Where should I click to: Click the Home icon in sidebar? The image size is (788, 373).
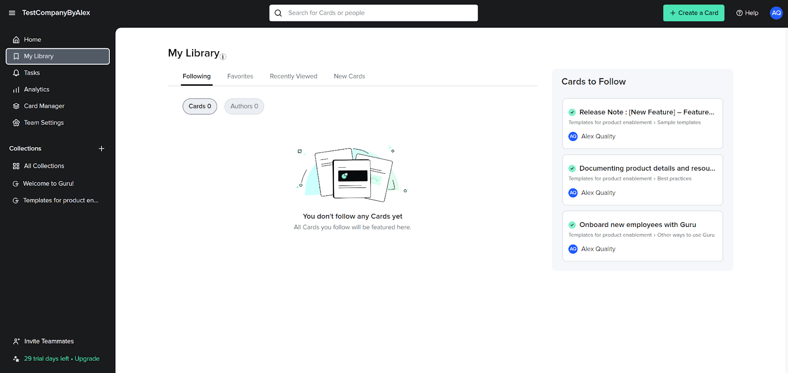click(16, 40)
